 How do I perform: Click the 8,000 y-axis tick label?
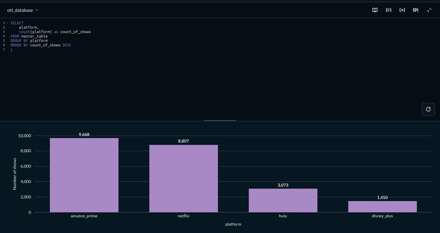click(26, 151)
